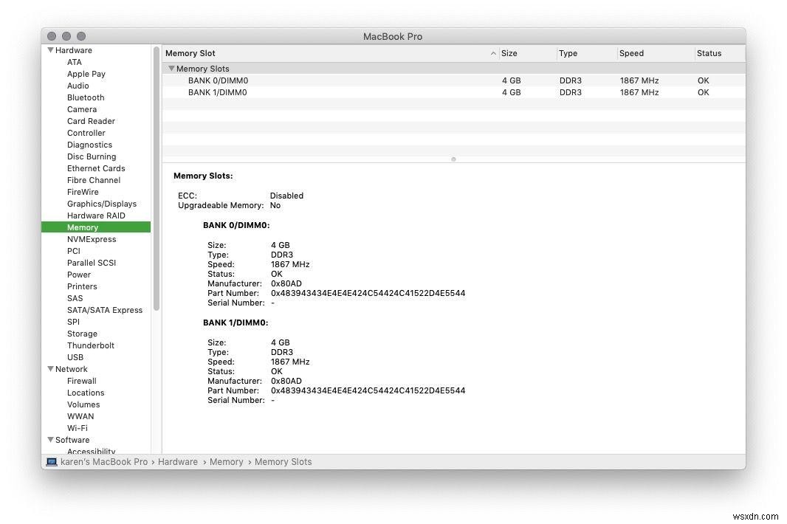Open Card Reader details

coord(91,121)
